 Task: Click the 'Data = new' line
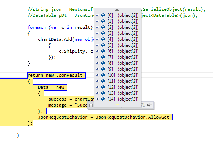coord(51,87)
